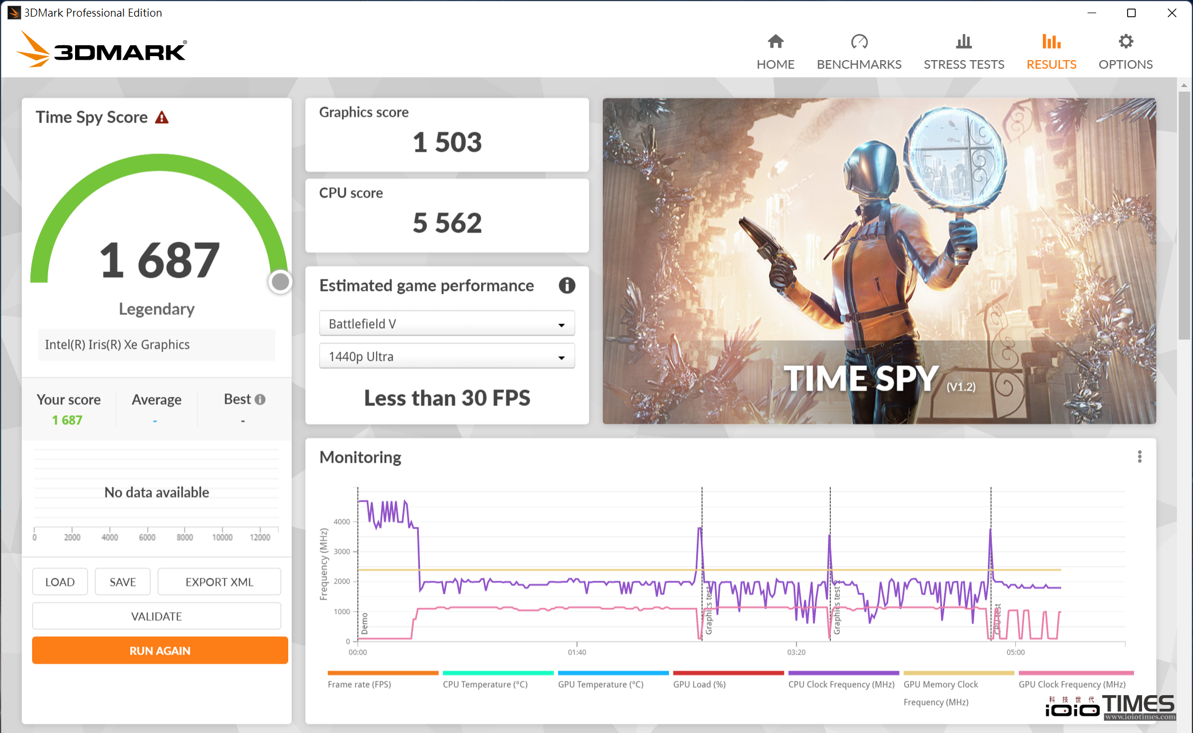The height and width of the screenshot is (733, 1193).
Task: Click the VALIDATE button
Action: [x=156, y=616]
